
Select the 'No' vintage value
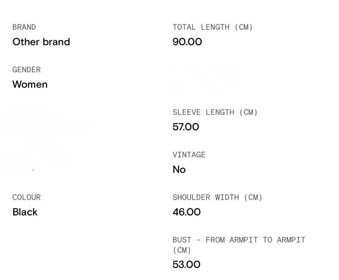(x=179, y=170)
